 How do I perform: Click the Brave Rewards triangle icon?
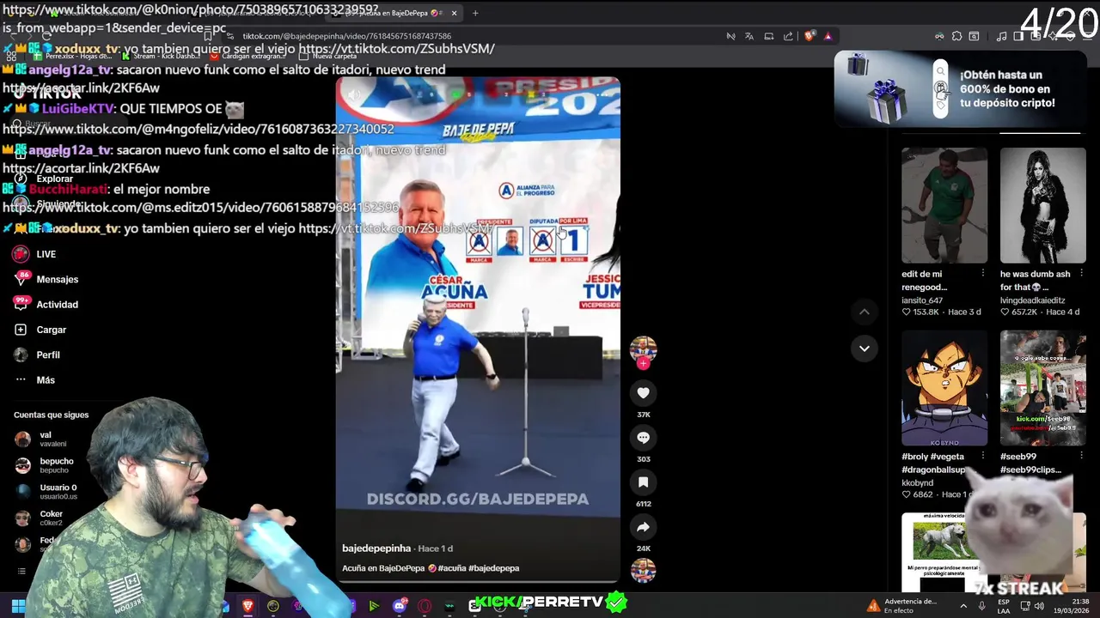coord(828,36)
